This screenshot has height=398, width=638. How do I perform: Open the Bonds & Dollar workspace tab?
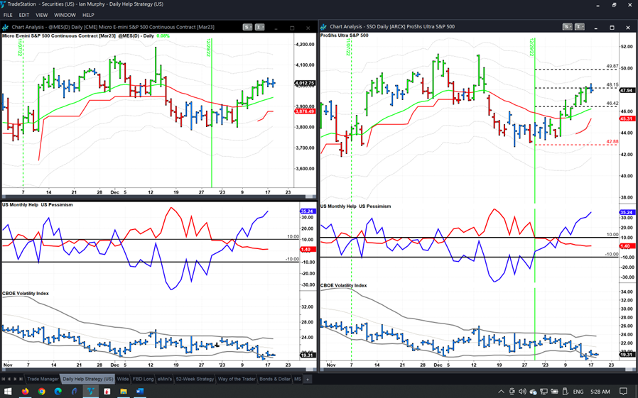[274, 379]
